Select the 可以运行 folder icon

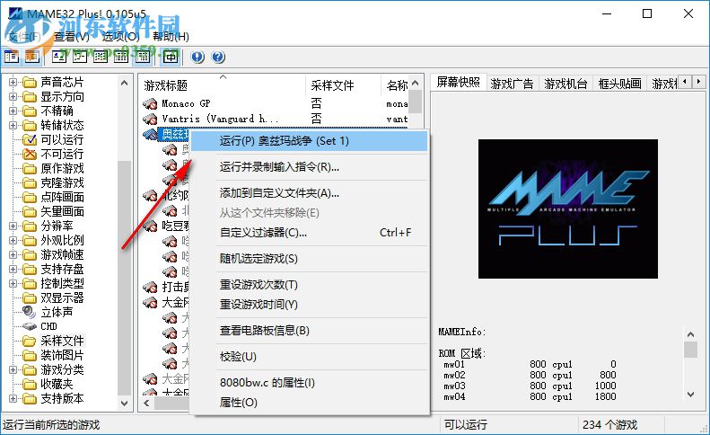click(x=30, y=139)
